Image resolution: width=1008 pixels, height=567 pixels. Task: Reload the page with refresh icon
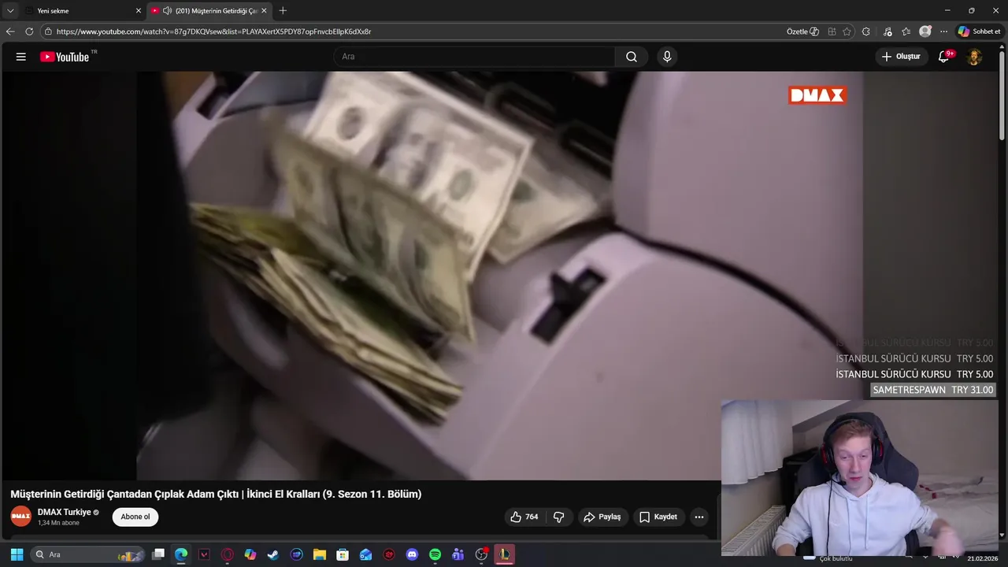pos(29,31)
